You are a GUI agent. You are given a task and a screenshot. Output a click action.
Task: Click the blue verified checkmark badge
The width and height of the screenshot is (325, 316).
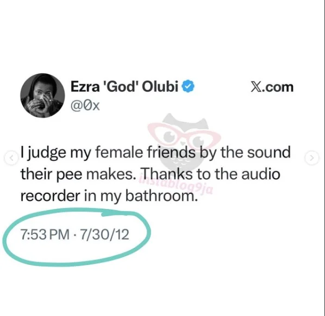tap(188, 86)
